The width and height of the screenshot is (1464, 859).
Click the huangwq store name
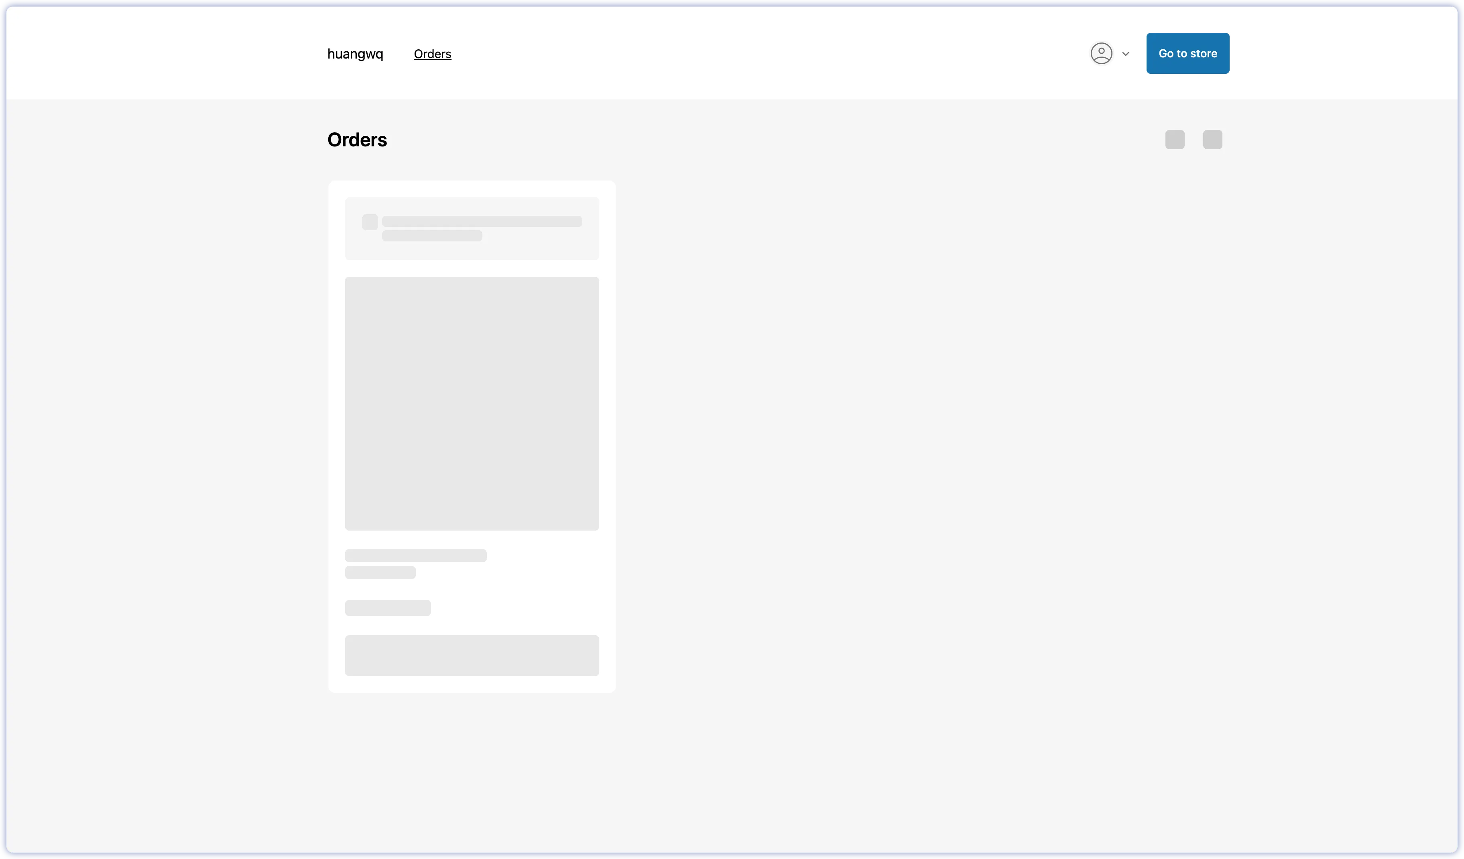tap(355, 54)
